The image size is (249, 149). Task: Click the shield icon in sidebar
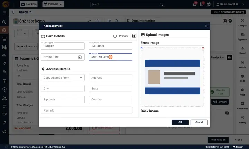pos(4,90)
